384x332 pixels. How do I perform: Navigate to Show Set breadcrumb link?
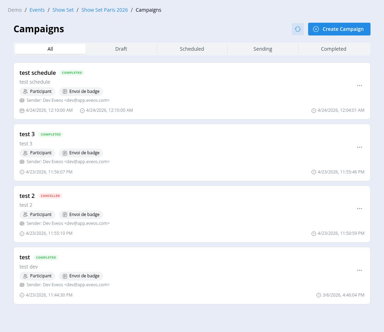click(63, 10)
